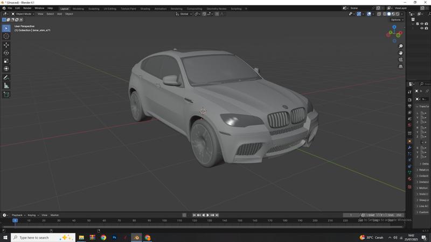Open the Texture properties tab

point(409,187)
